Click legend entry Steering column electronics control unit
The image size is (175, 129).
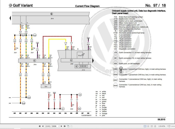pyautogui.click(x=134, y=27)
